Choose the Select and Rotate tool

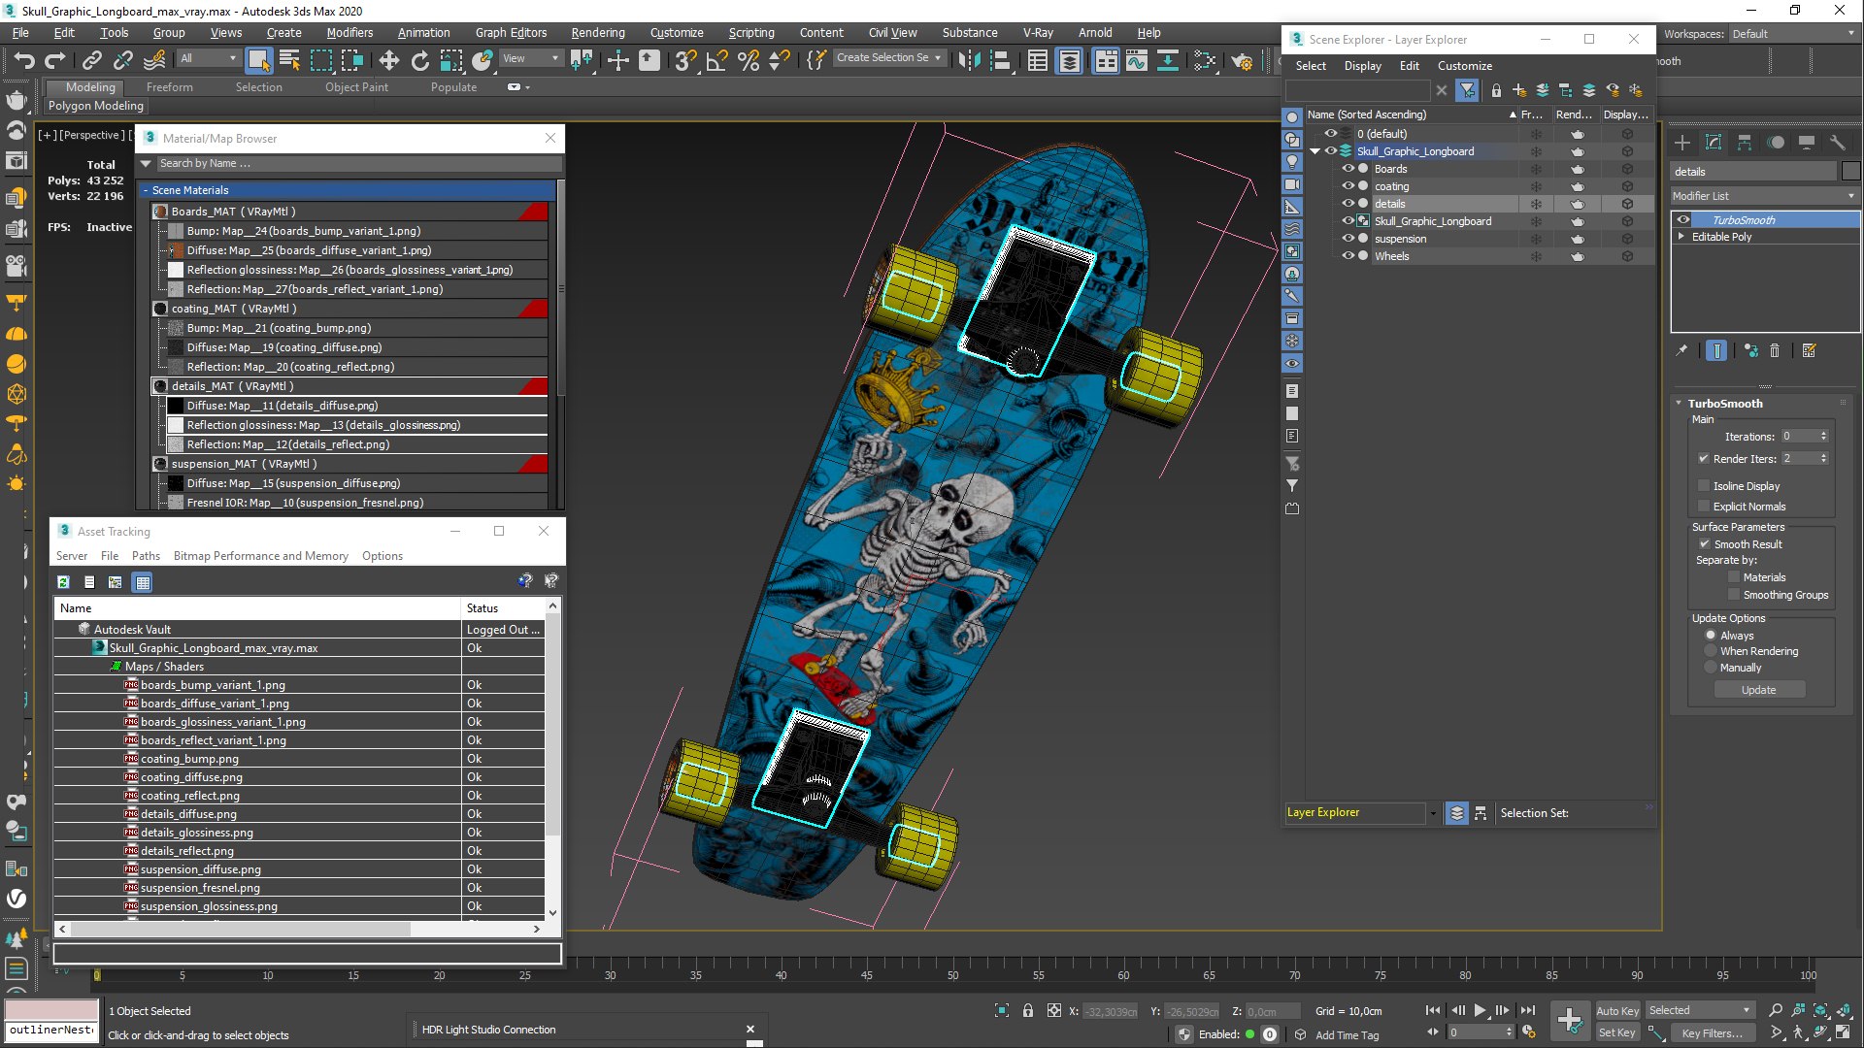[x=419, y=60]
